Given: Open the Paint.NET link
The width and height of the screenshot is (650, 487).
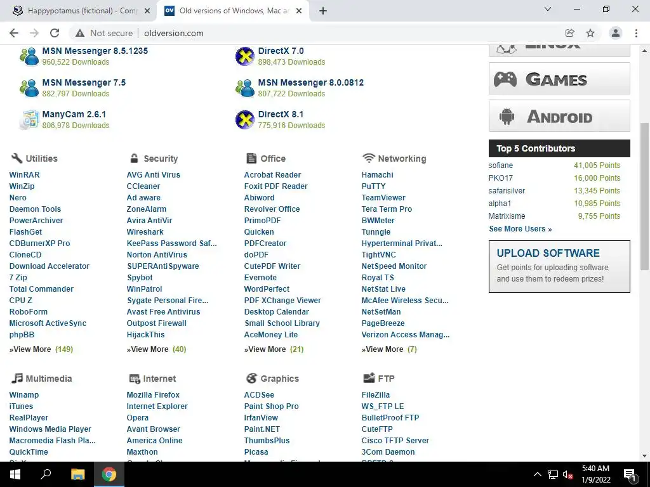Looking at the screenshot, I should pyautogui.click(x=262, y=429).
